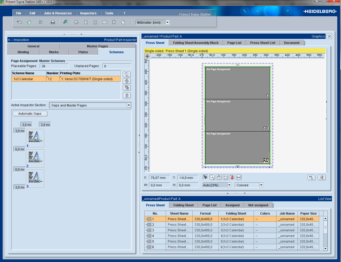The image size is (341, 262).
Task: Open the Jobs & Resources menu
Action: [58, 13]
